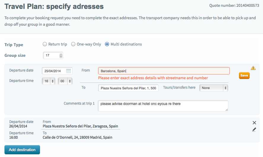Click the Add destination button
263x157 pixels.
point(22,150)
